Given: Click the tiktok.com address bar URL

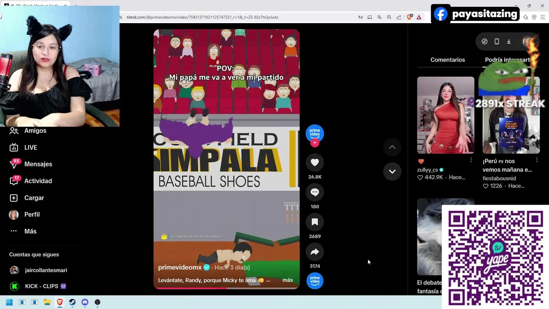Looking at the screenshot, I should pos(202,17).
